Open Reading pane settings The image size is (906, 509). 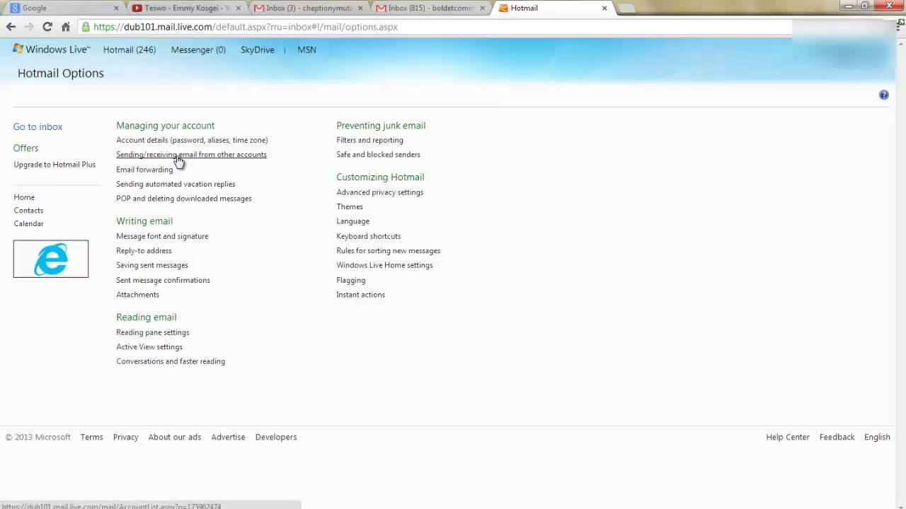click(x=153, y=332)
